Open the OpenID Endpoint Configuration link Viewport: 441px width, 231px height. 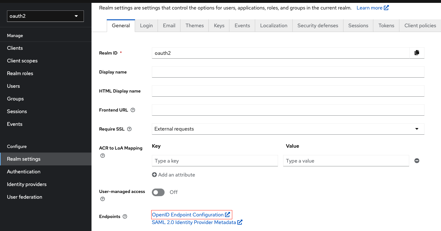point(191,215)
